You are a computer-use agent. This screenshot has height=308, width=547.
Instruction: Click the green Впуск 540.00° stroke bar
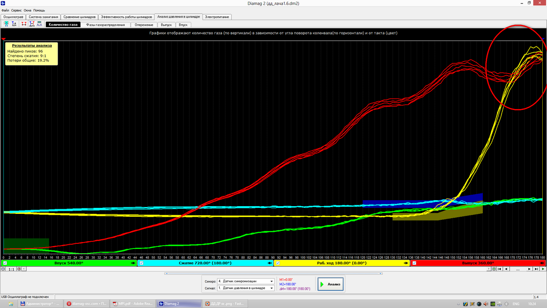pyautogui.click(x=69, y=263)
